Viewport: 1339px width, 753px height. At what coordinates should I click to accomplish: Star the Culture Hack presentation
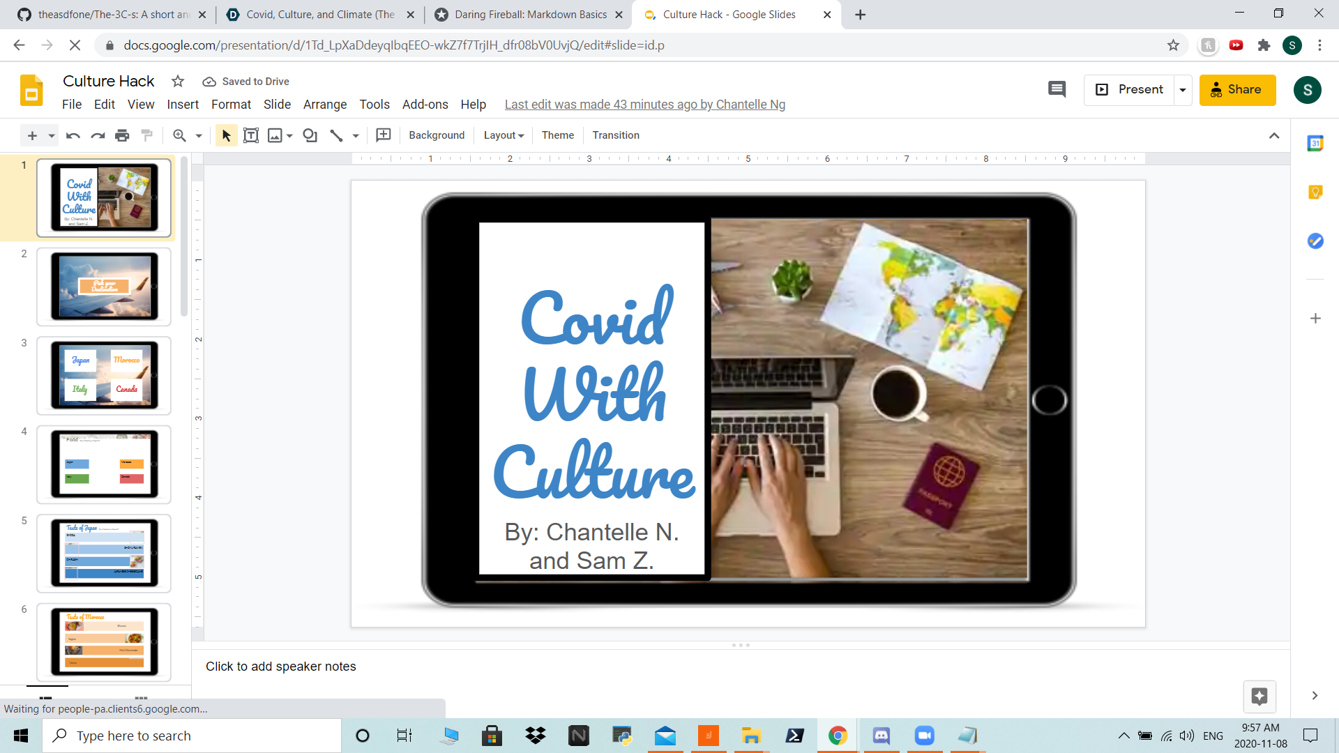pos(178,82)
